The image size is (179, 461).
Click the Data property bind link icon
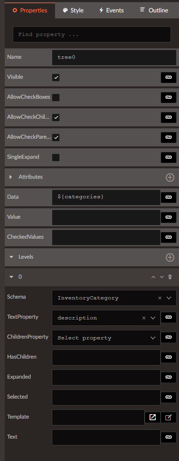point(169,197)
